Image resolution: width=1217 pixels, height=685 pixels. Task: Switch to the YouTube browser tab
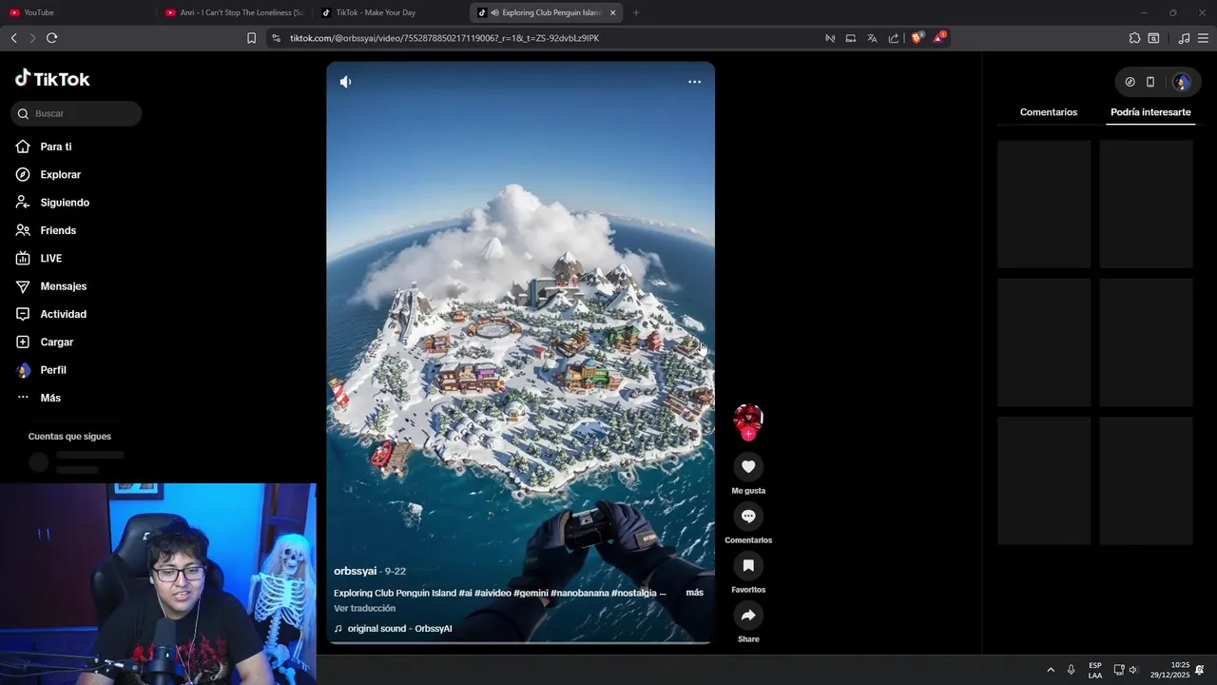click(x=76, y=12)
